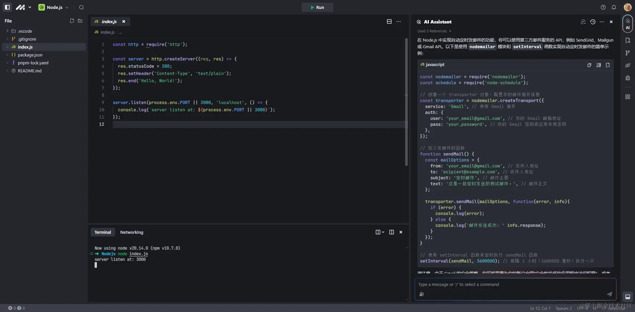The width and height of the screenshot is (635, 312).
Task: Copy the javascript code block
Action: 589,65
